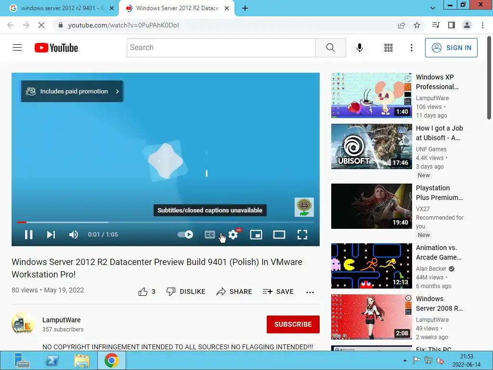Seek on the video progress bar

166,222
